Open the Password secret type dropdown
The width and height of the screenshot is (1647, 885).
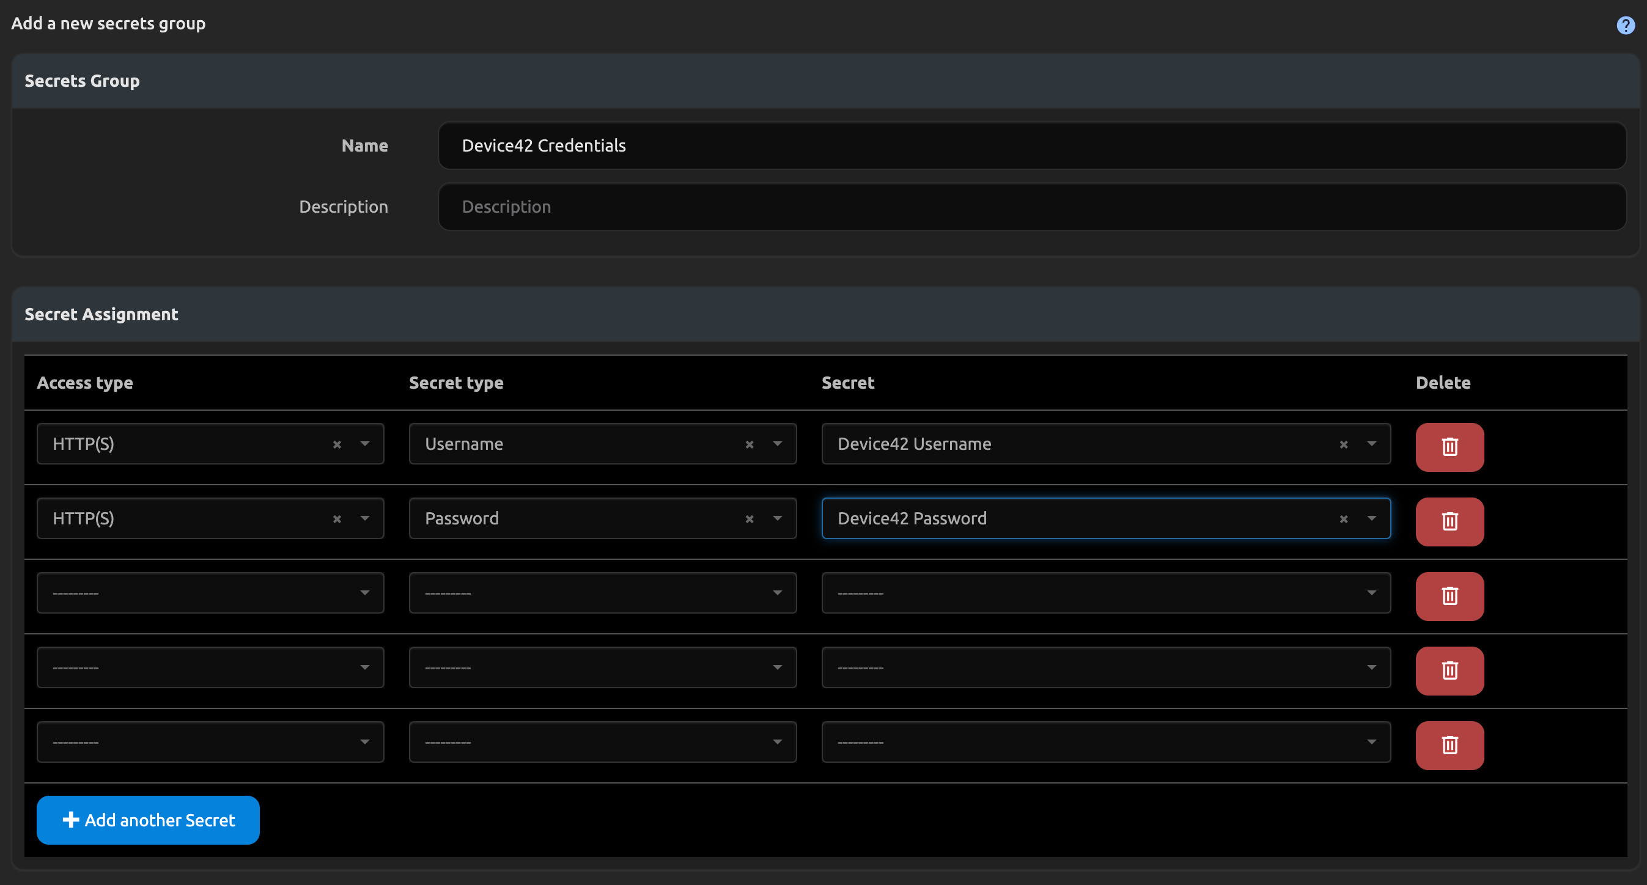pyautogui.click(x=777, y=518)
